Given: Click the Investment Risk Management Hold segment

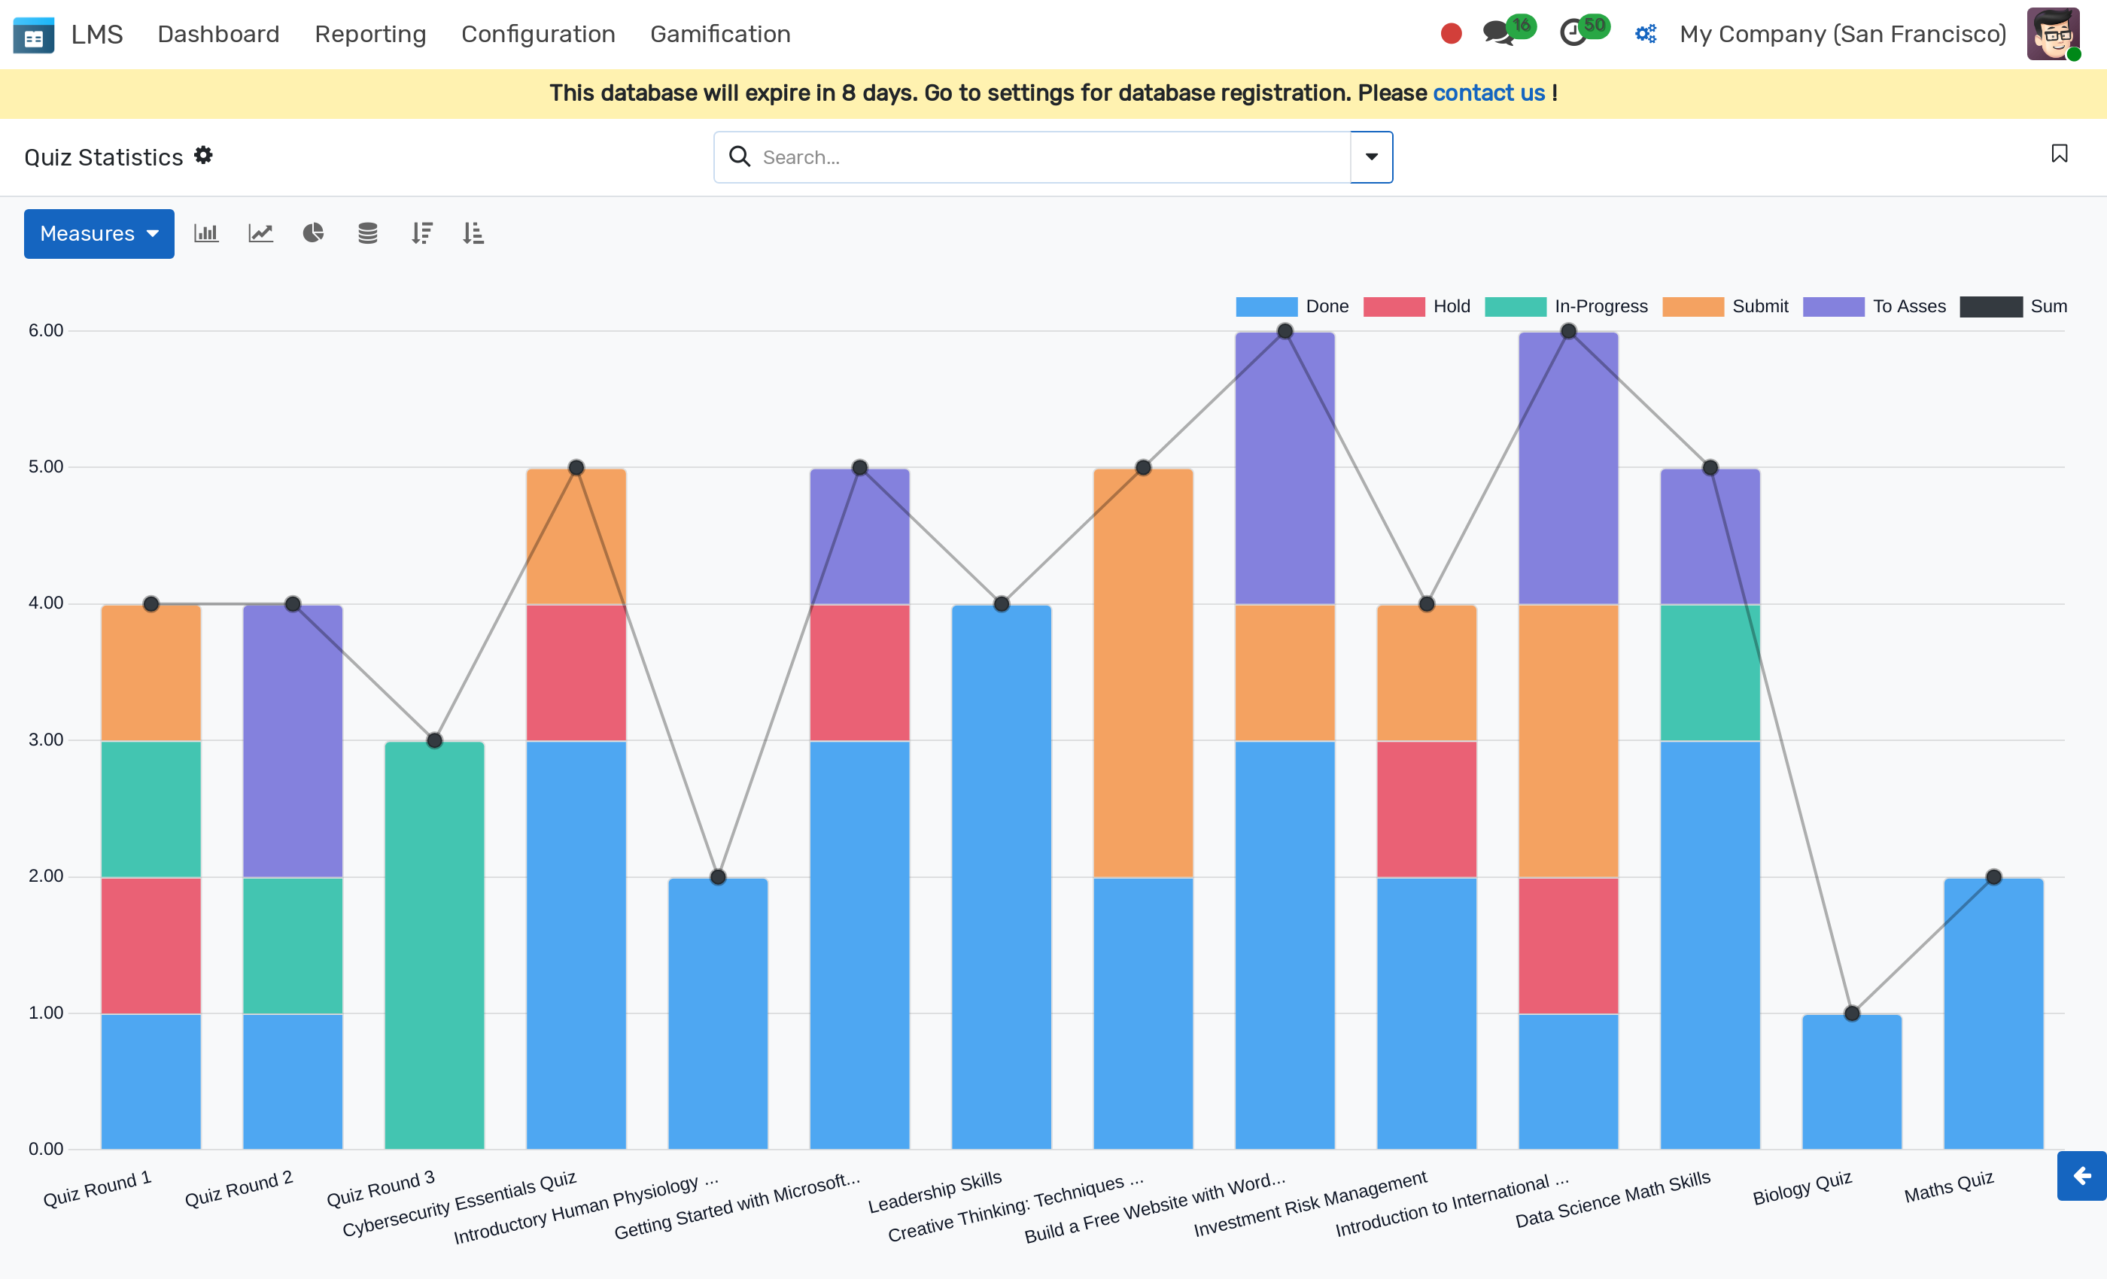Looking at the screenshot, I should [x=1426, y=809].
